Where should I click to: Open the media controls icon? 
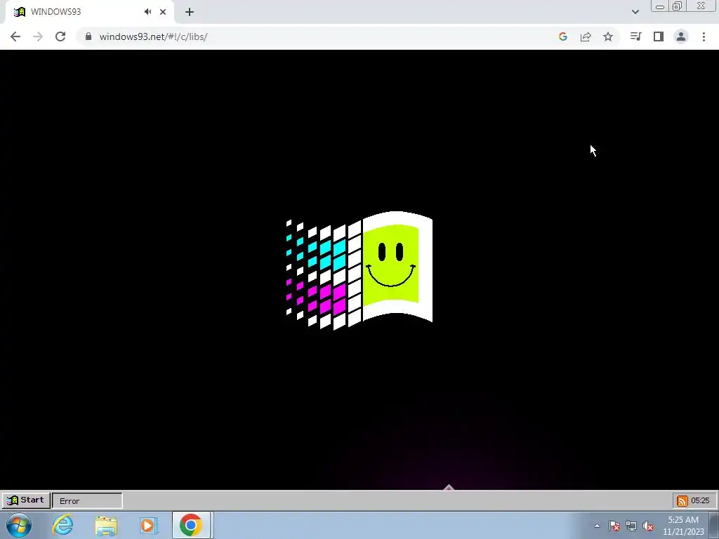click(635, 36)
